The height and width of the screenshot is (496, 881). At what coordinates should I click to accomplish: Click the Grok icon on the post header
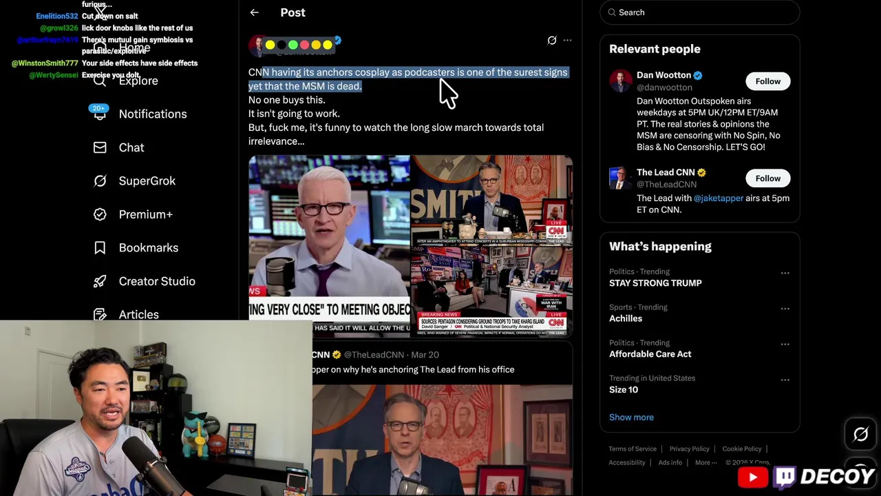(552, 41)
